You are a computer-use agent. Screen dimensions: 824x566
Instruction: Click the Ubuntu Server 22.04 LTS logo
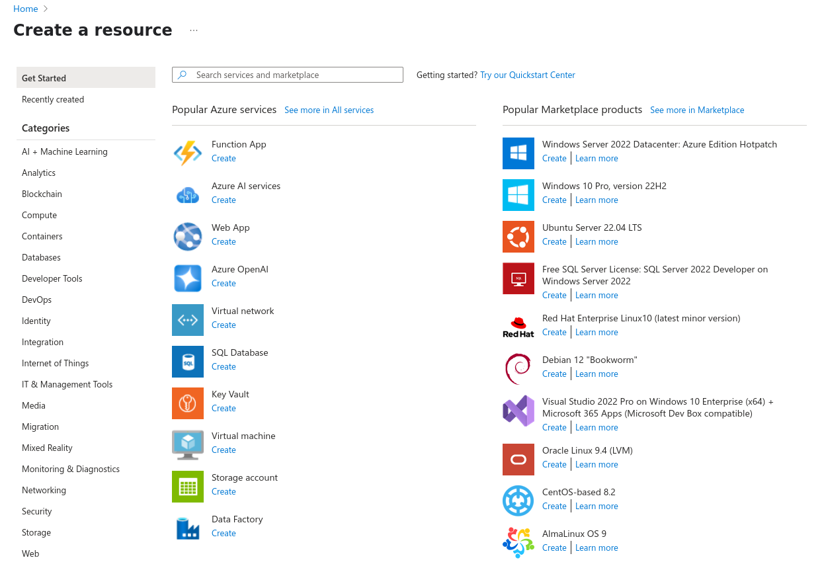pos(518,237)
